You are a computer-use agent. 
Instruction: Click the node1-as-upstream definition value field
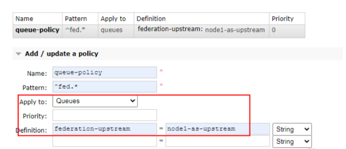click(217, 129)
